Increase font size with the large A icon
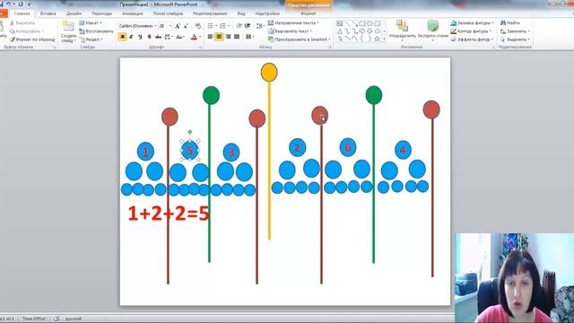 (x=178, y=26)
